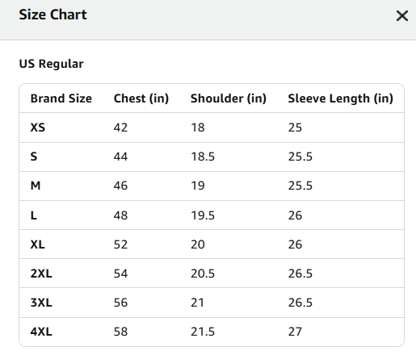This screenshot has width=416, height=355.
Task: Select the Size Chart title text
Action: coord(53,15)
